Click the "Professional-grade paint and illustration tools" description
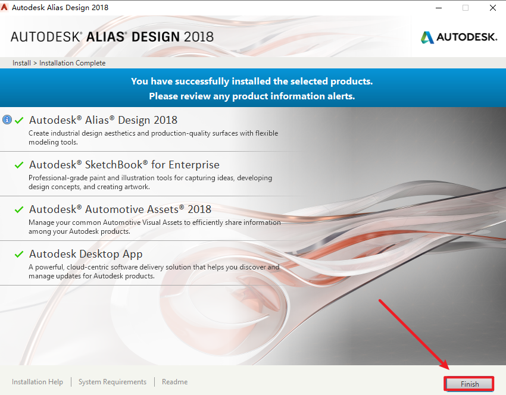The height and width of the screenshot is (395, 506). (x=151, y=182)
